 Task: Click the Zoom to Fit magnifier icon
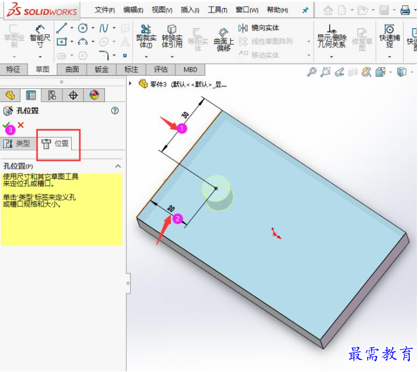(x=311, y=72)
